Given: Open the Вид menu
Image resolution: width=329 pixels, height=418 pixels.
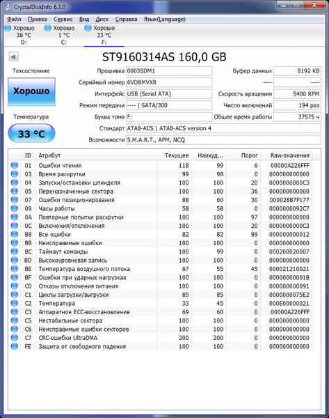Looking at the screenshot, I should (84, 20).
